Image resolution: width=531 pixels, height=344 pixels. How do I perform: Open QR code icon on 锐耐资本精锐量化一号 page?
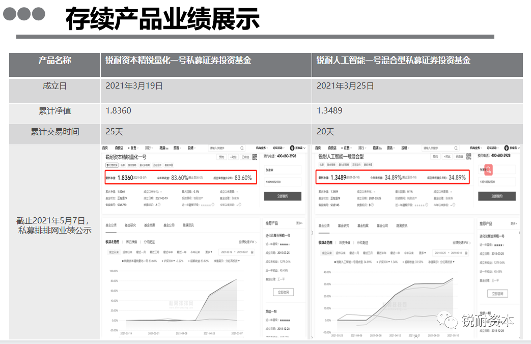click(255, 157)
